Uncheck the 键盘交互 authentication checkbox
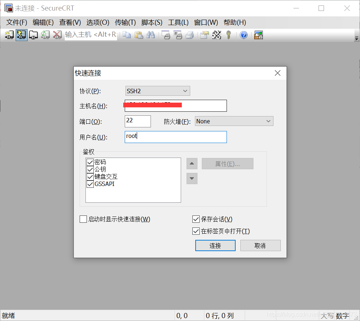 90,177
